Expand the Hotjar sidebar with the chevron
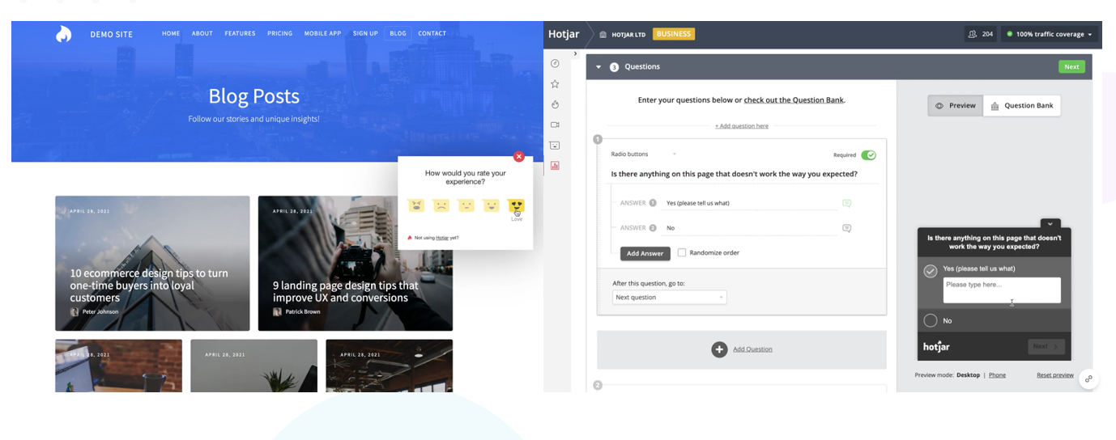1116x440 pixels. coord(575,54)
